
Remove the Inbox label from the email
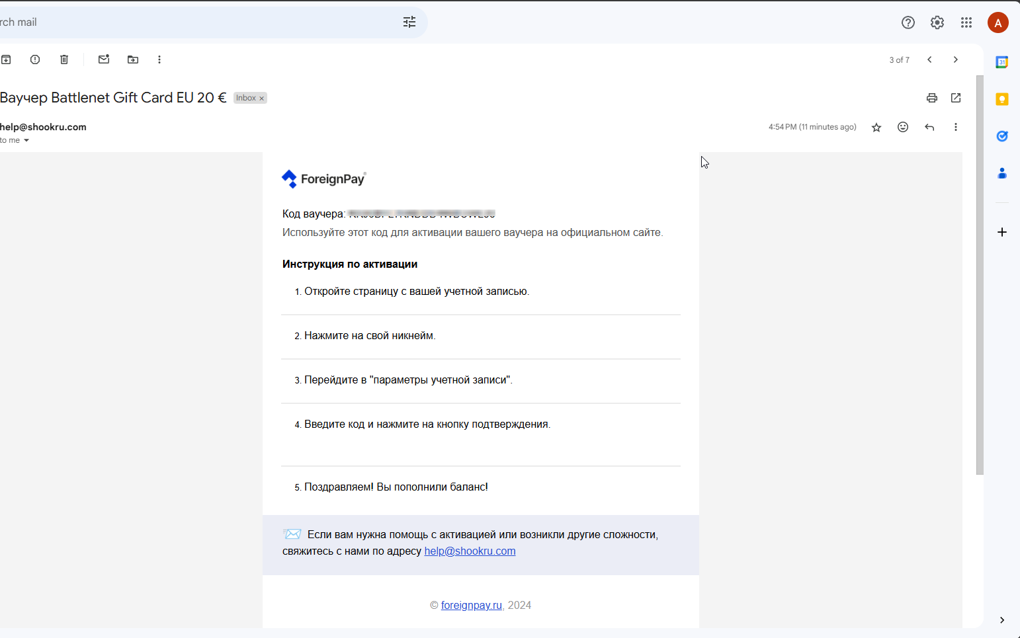(262, 99)
